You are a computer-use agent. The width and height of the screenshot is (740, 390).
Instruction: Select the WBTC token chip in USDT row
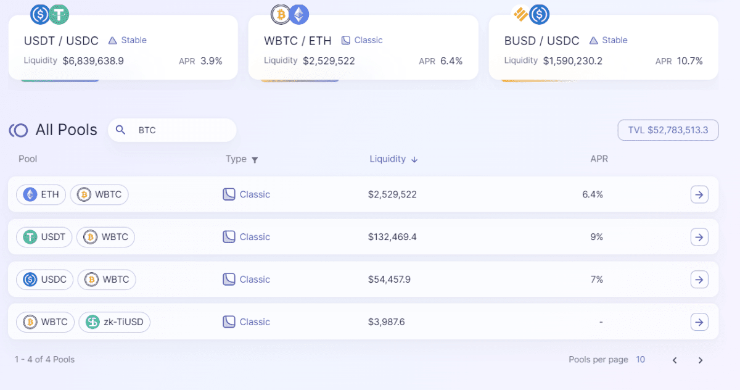(x=105, y=237)
